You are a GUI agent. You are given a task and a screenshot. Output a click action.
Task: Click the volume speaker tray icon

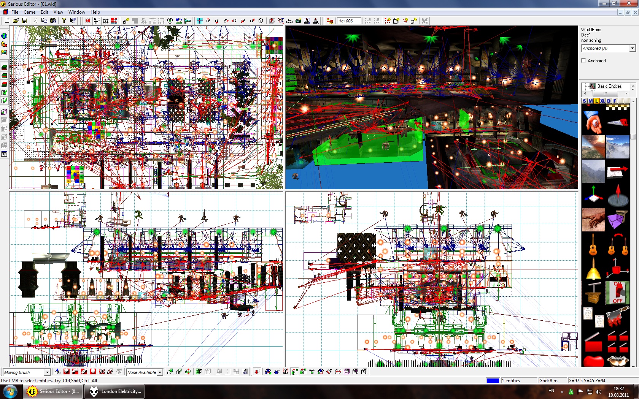[599, 391]
